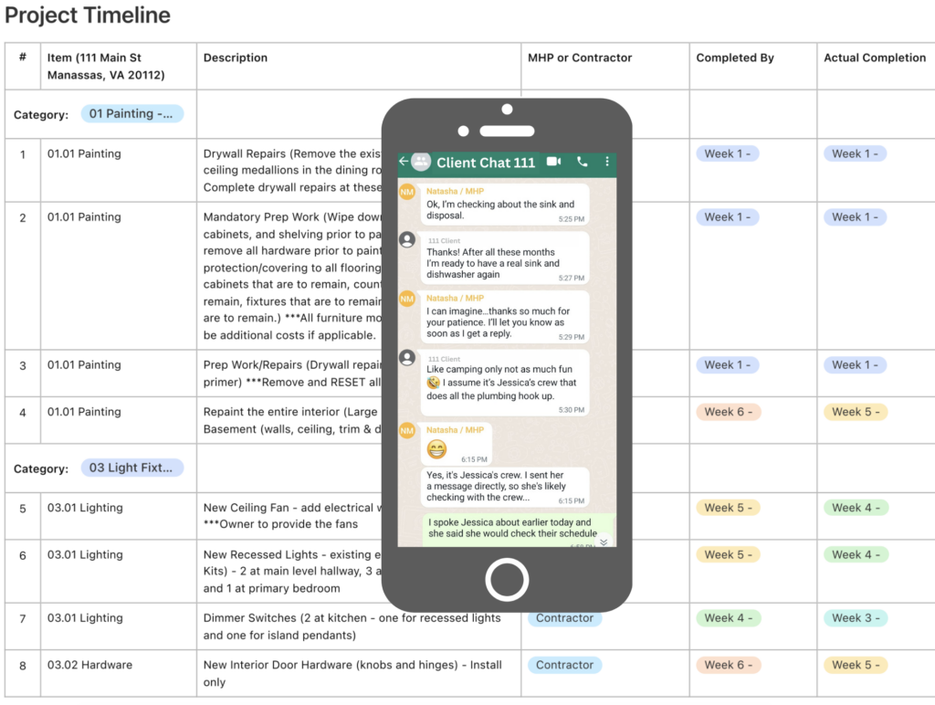Tap the phone's home button
The width and height of the screenshot is (935, 705).
[x=507, y=580]
